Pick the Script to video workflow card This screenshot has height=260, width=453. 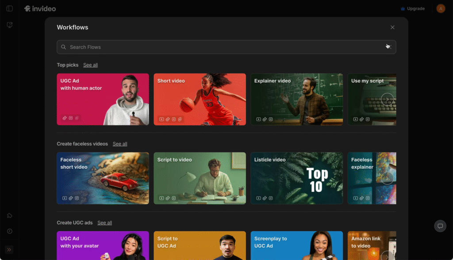[200, 178]
